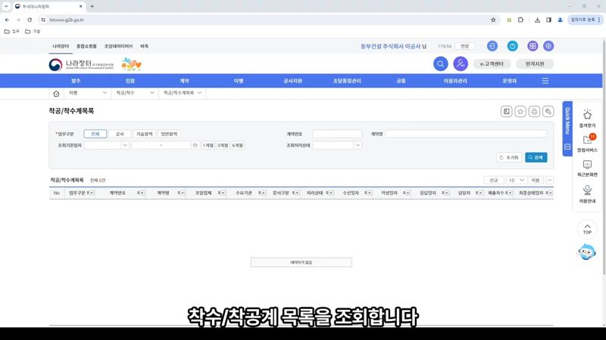
Task: Add page to favorites with star outline icon
Action: coord(520,112)
